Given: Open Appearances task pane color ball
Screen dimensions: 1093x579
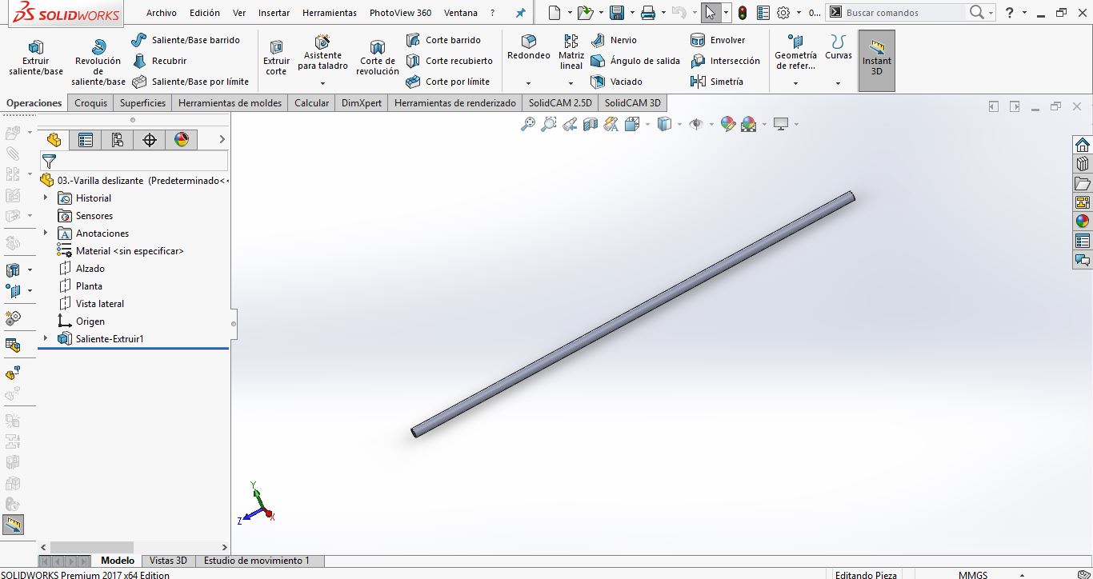Looking at the screenshot, I should [x=1083, y=222].
